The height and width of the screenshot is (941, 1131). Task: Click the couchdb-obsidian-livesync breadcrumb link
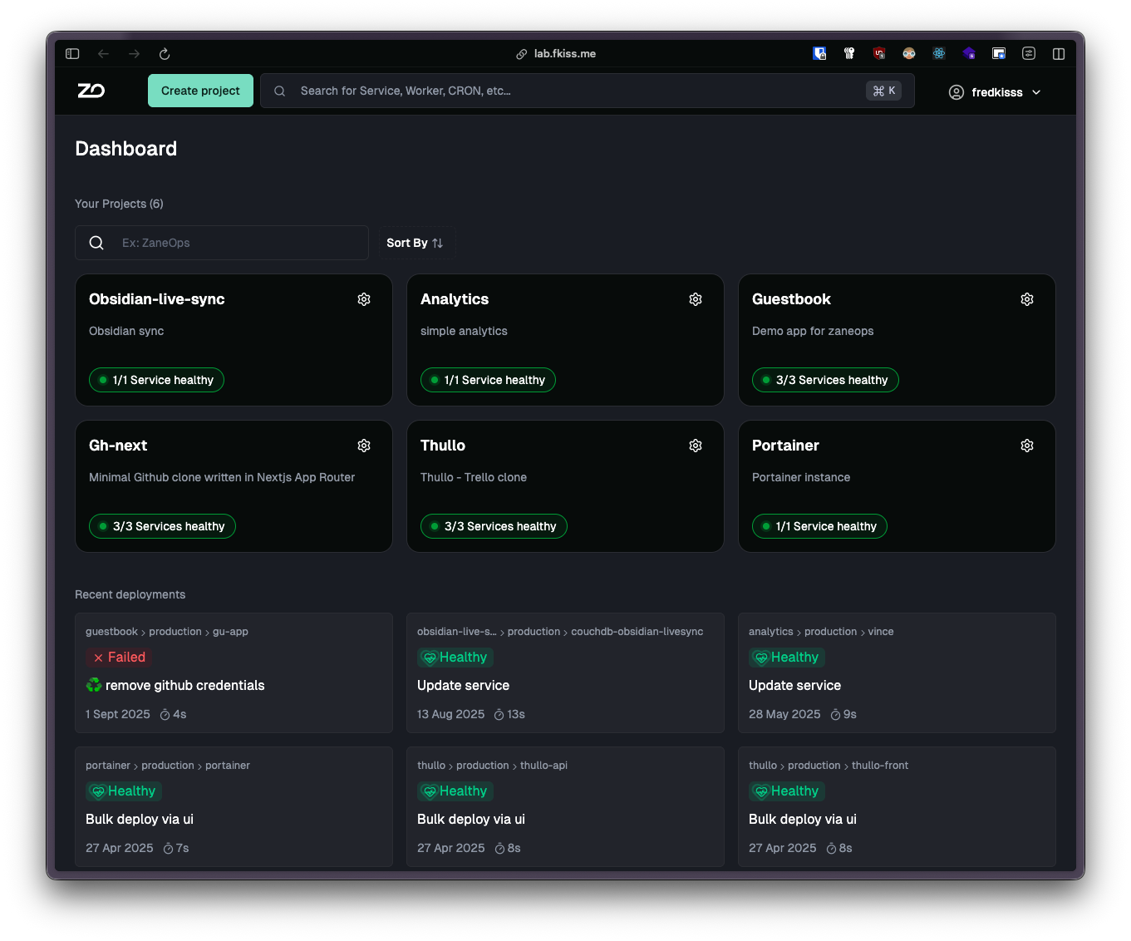(637, 632)
